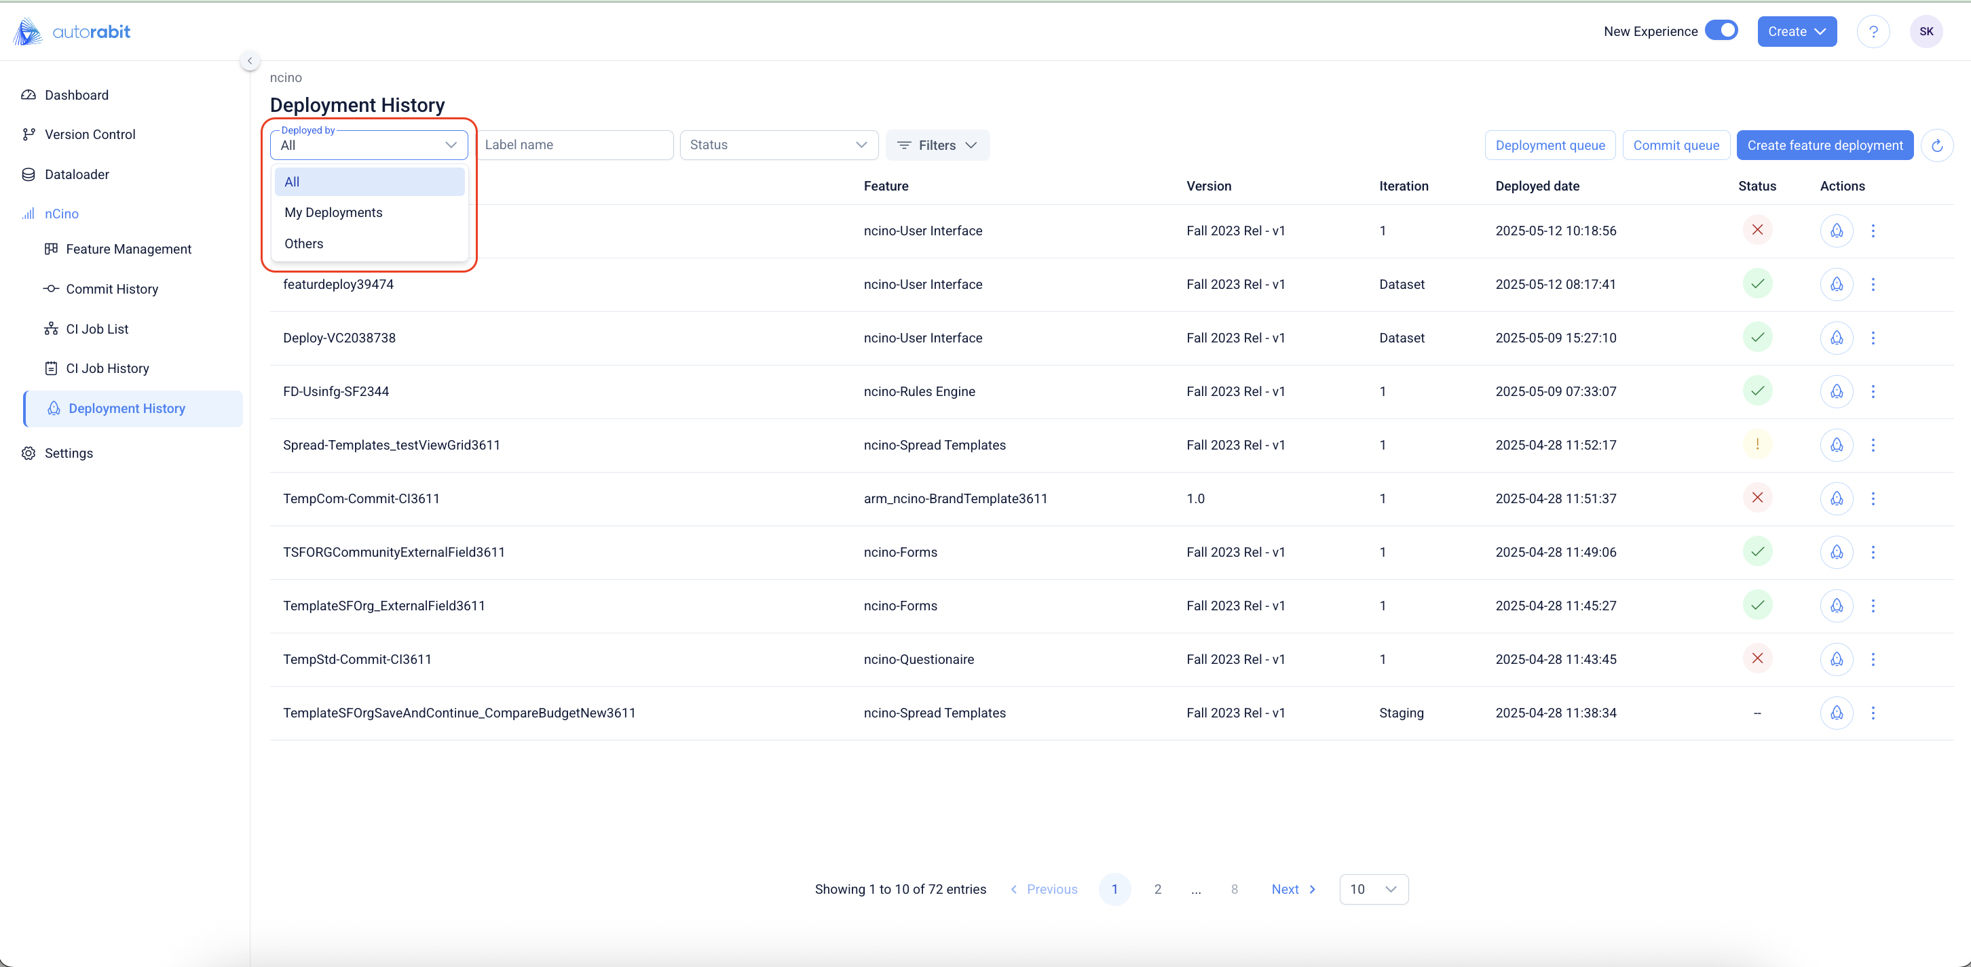Choose Others in Deployed by list
The width and height of the screenshot is (1971, 967).
304,244
